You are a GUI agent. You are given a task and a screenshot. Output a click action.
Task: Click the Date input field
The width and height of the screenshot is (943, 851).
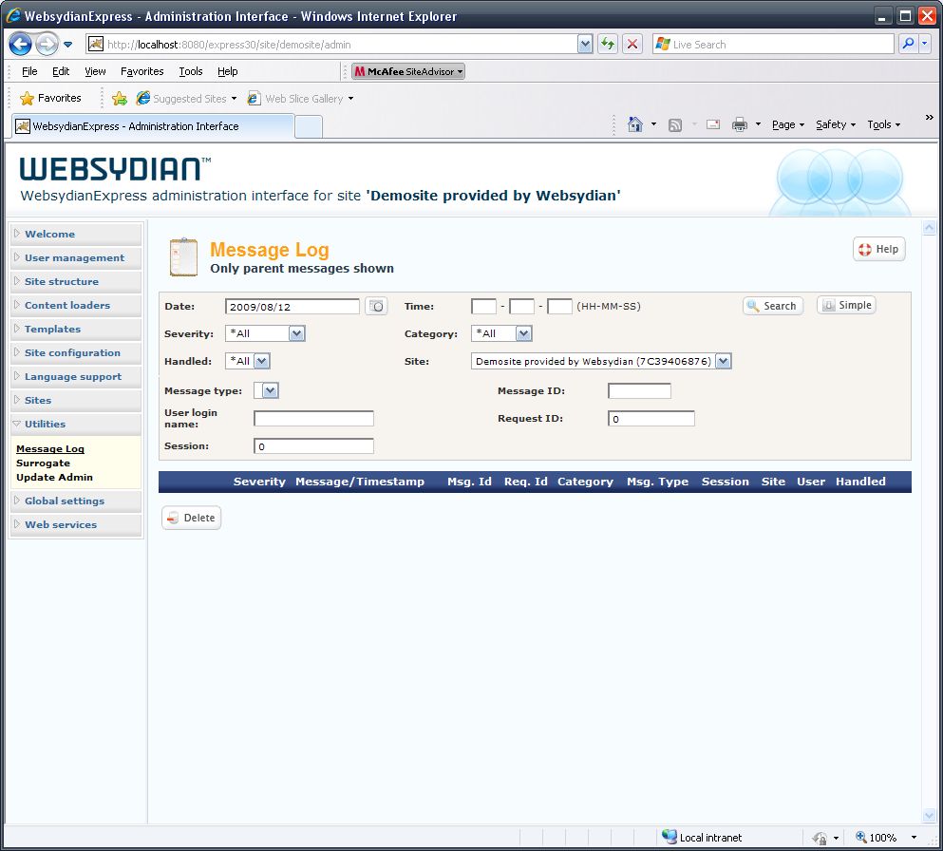click(x=292, y=306)
